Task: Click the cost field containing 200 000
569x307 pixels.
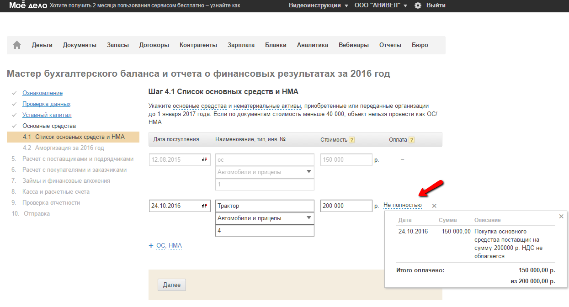Action: pos(346,206)
